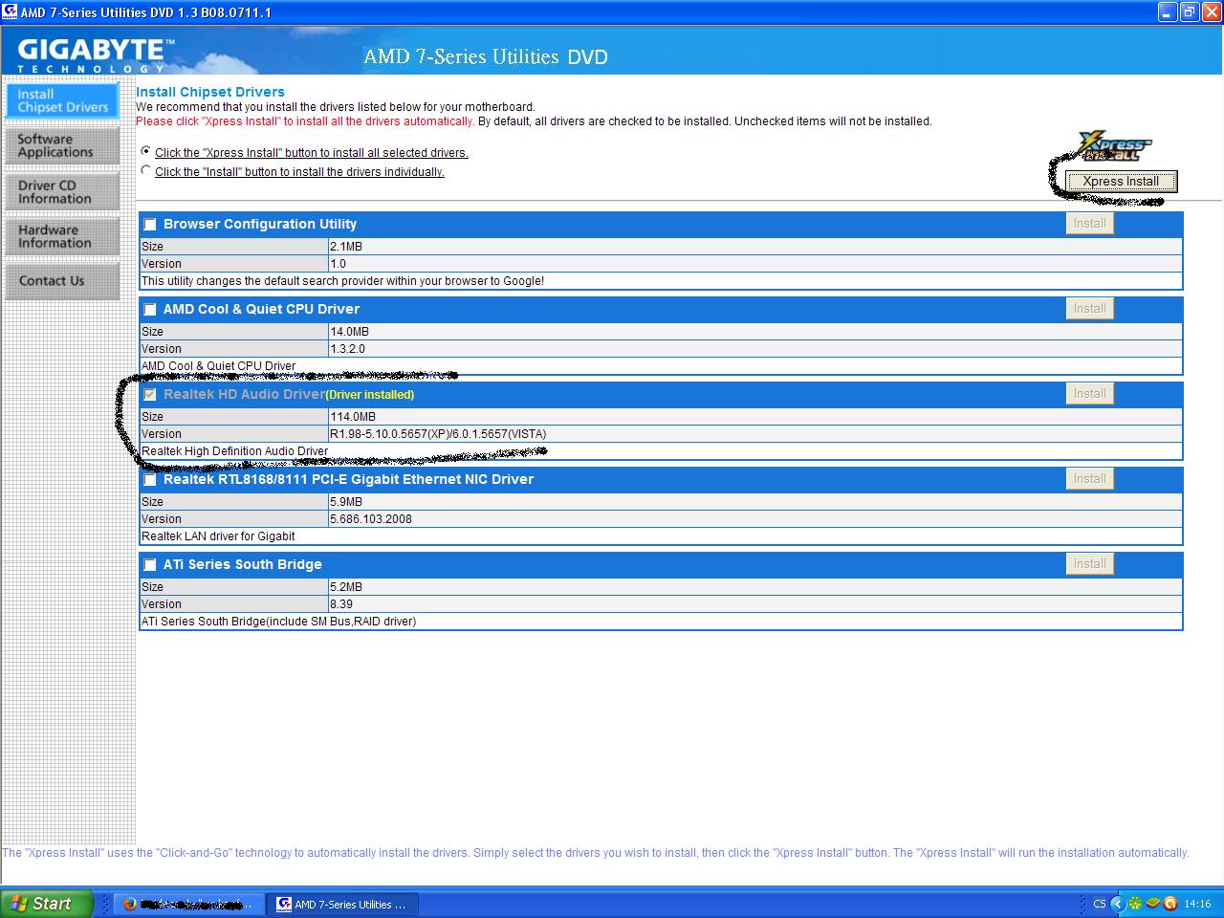Click the 14:16 system clock
This screenshot has width=1224, height=918.
coord(1197,904)
